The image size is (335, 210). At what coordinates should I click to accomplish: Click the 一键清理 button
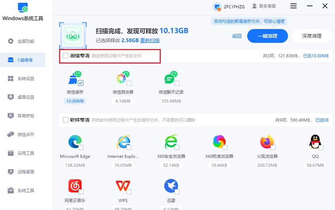click(268, 36)
